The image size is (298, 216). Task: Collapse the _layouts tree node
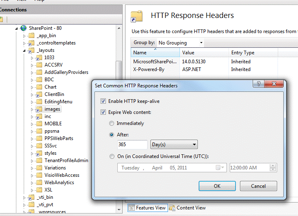(24, 51)
